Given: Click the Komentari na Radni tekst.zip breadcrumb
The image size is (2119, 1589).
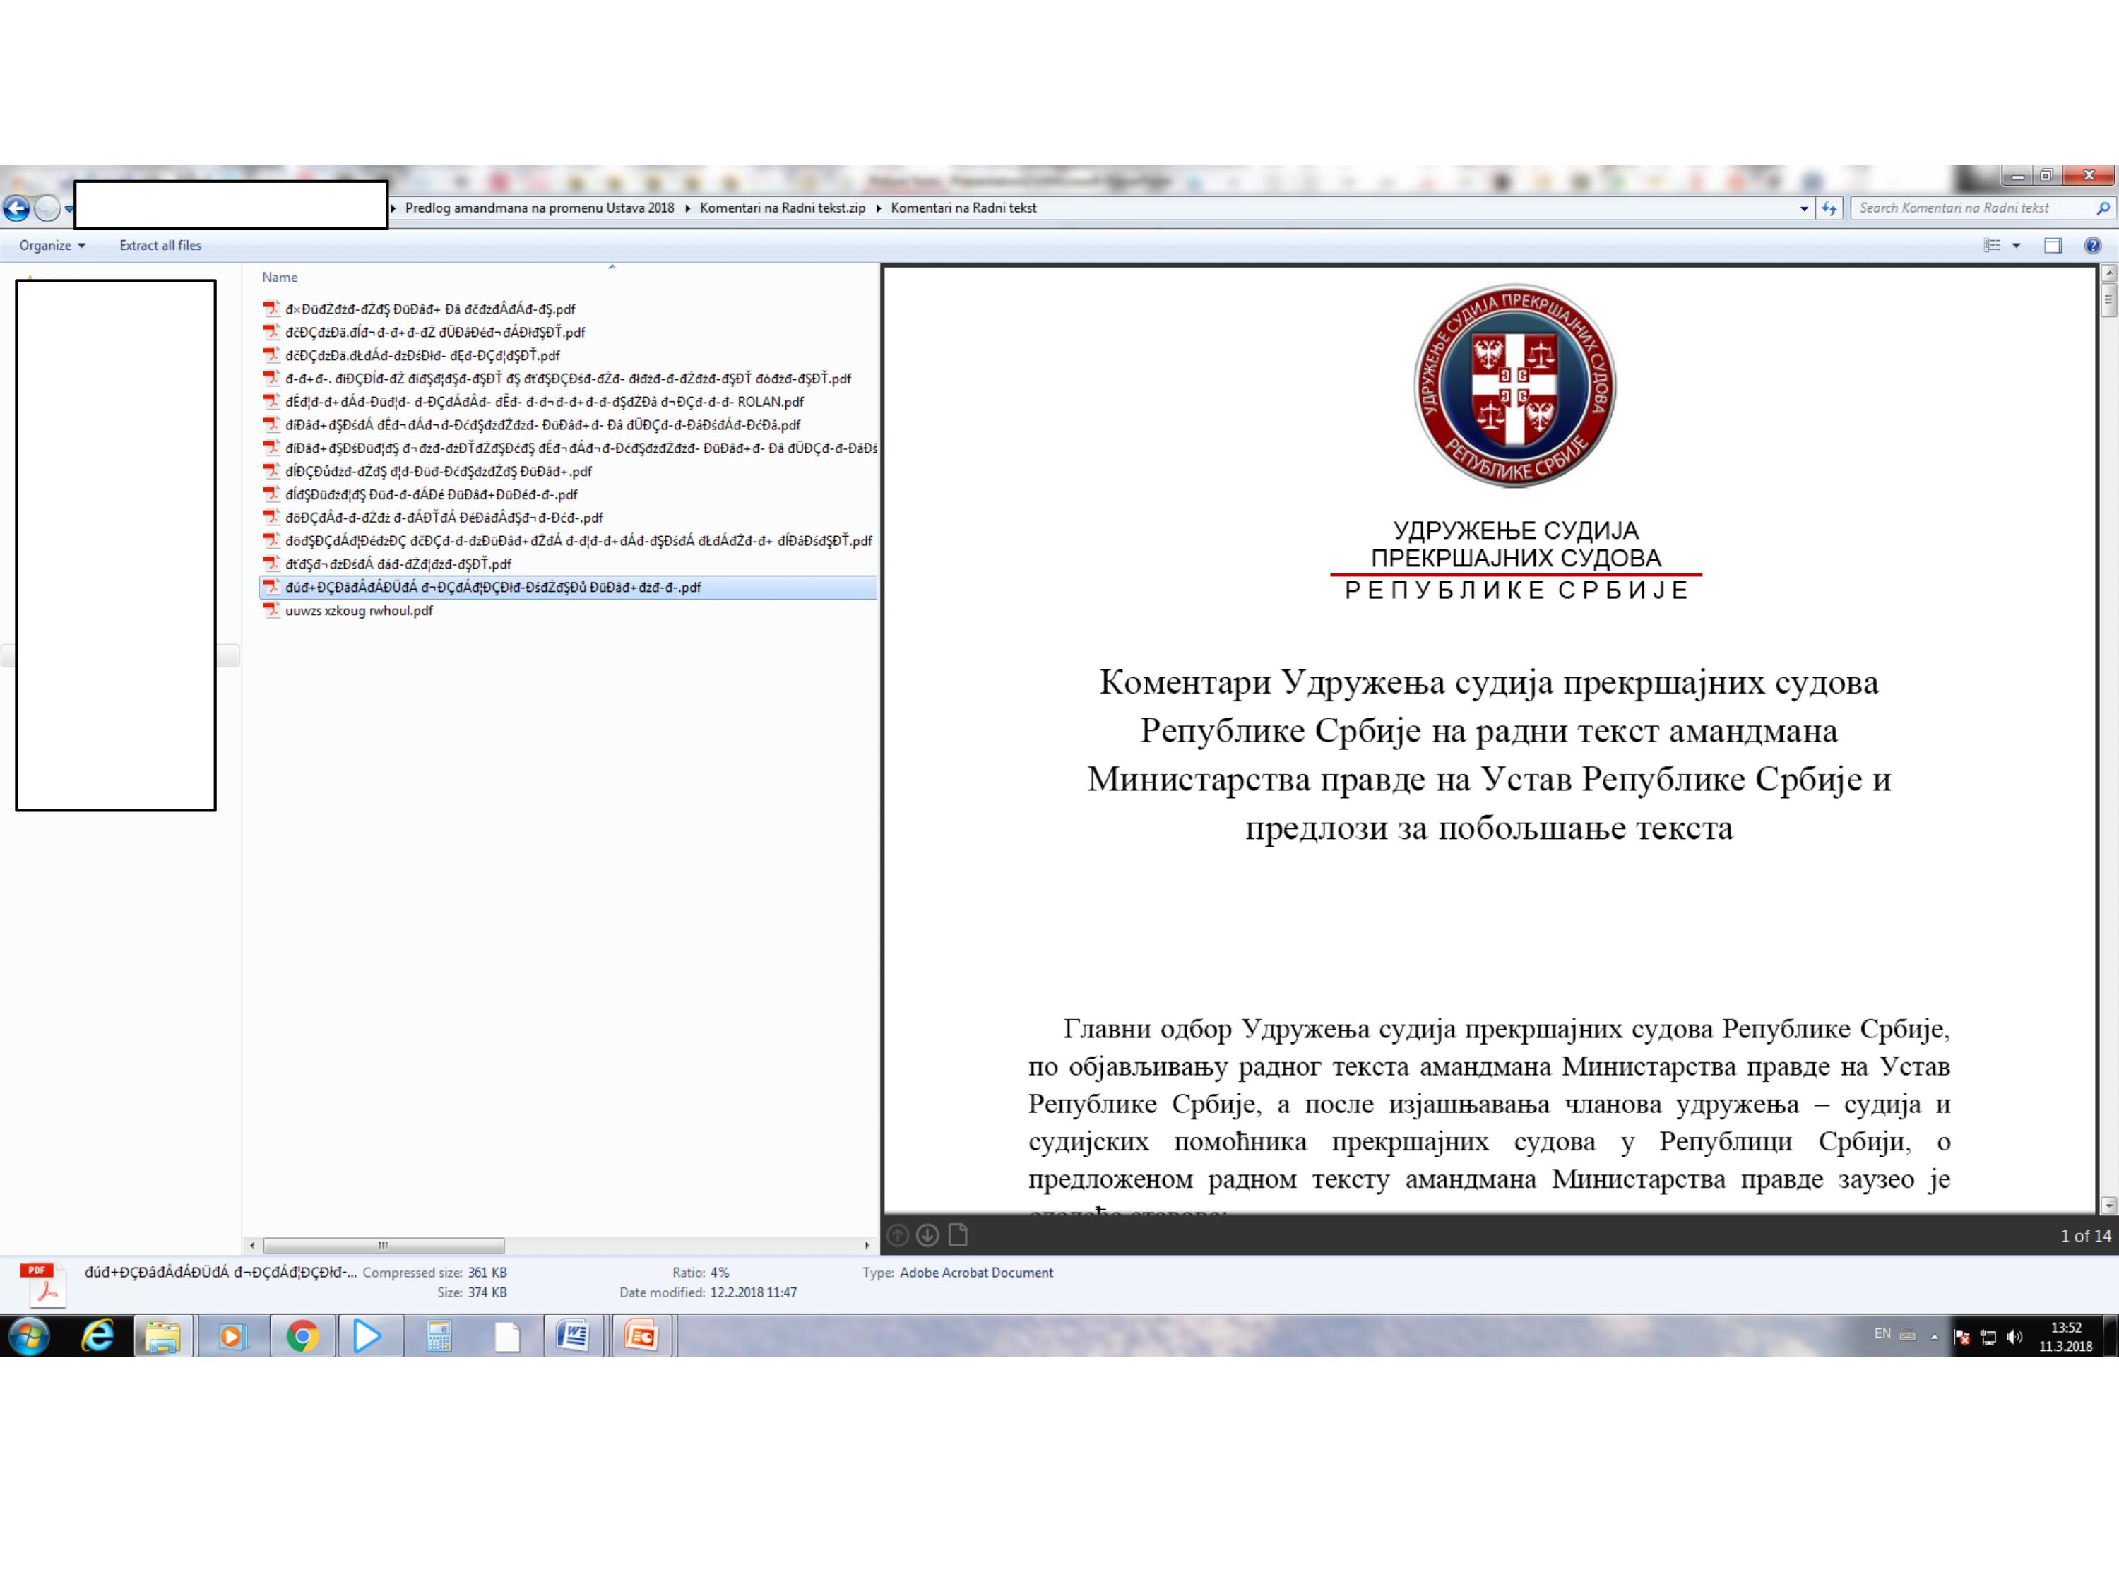Looking at the screenshot, I should click(x=782, y=208).
